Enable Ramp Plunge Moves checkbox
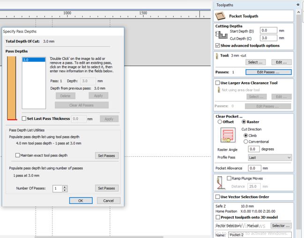This screenshot has width=304, height=238. (x=229, y=178)
